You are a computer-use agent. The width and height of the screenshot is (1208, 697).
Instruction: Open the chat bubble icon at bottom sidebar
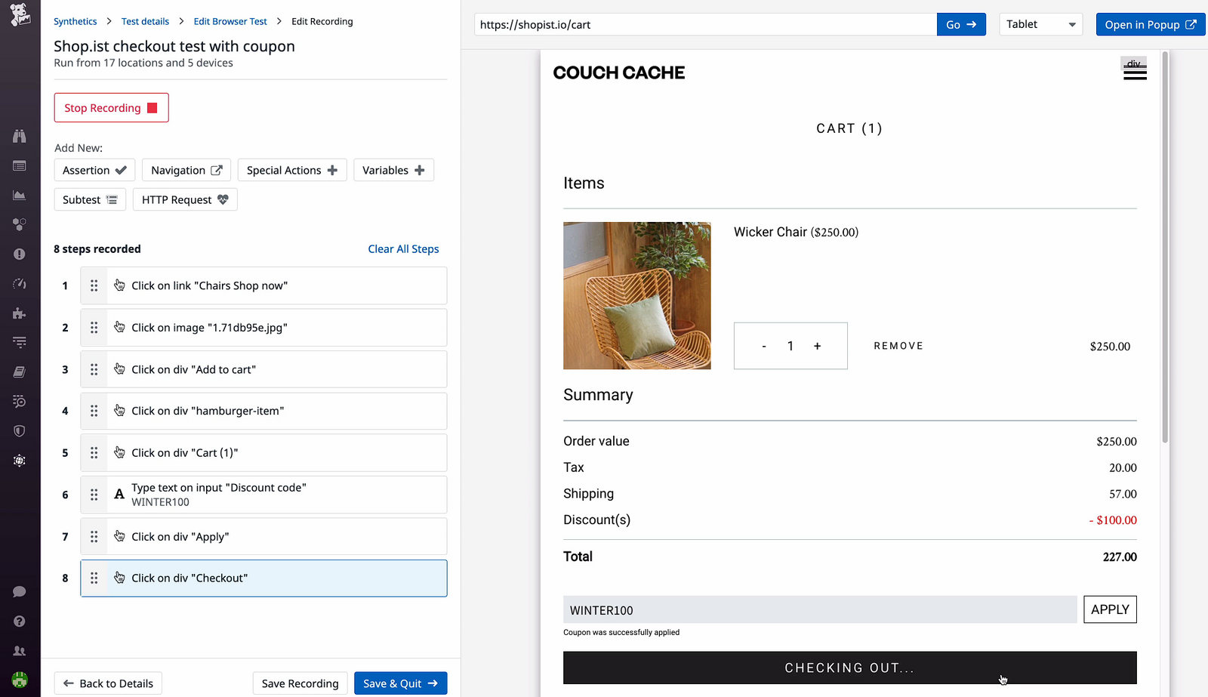[x=20, y=591]
